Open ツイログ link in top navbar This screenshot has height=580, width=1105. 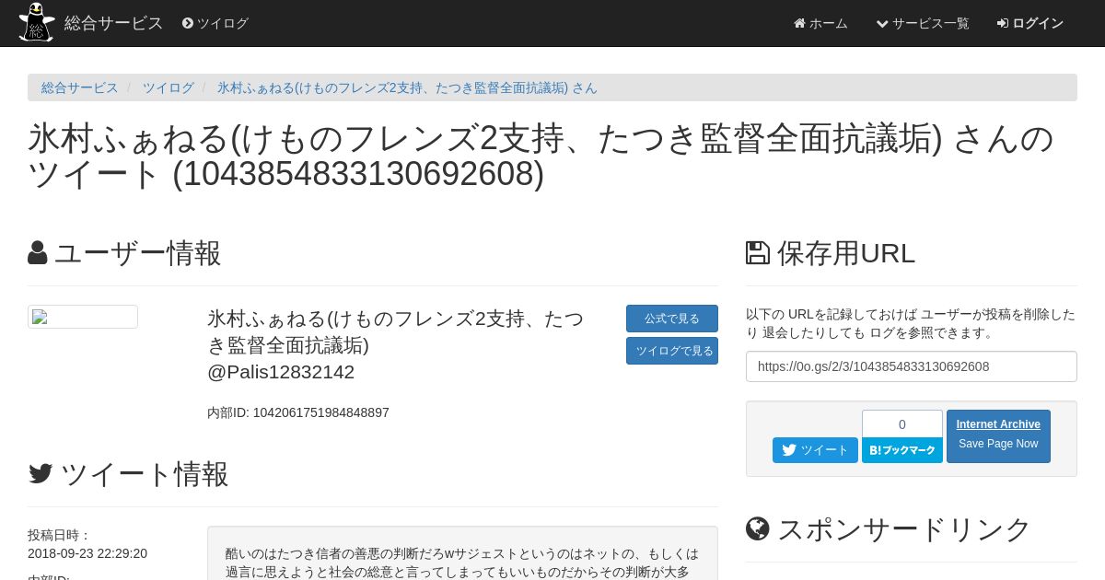pyautogui.click(x=215, y=23)
